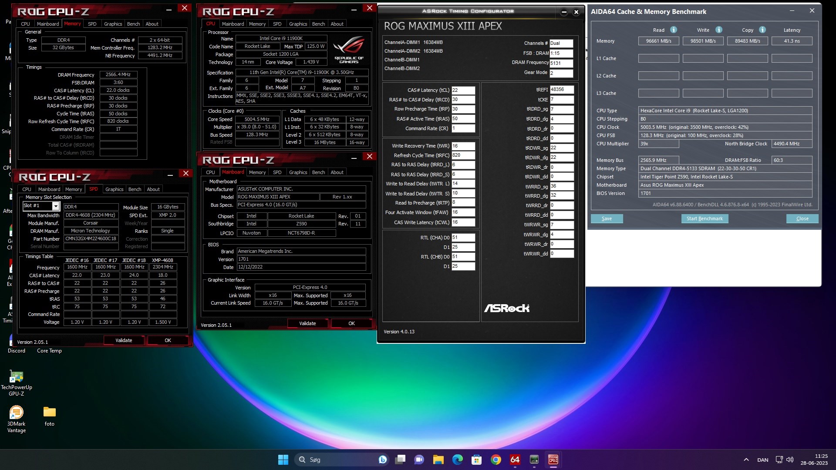This screenshot has height=470, width=836.
Task: Click the Read info icon in AIDA64
Action: [x=674, y=30]
